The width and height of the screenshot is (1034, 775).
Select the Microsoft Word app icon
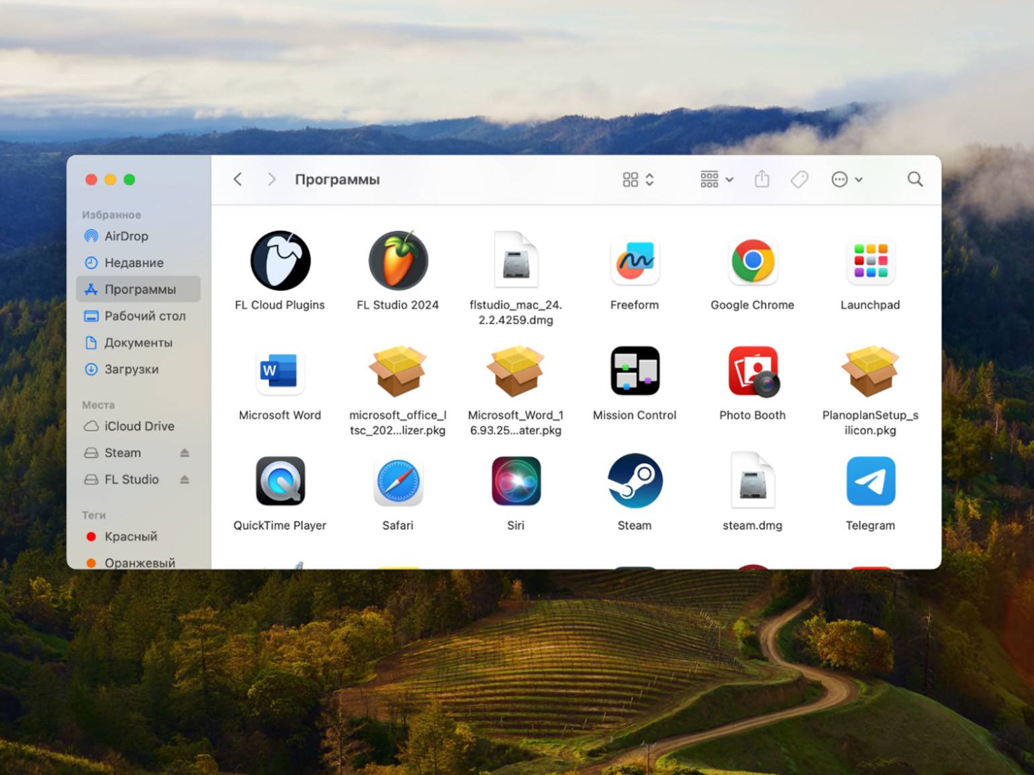point(280,370)
